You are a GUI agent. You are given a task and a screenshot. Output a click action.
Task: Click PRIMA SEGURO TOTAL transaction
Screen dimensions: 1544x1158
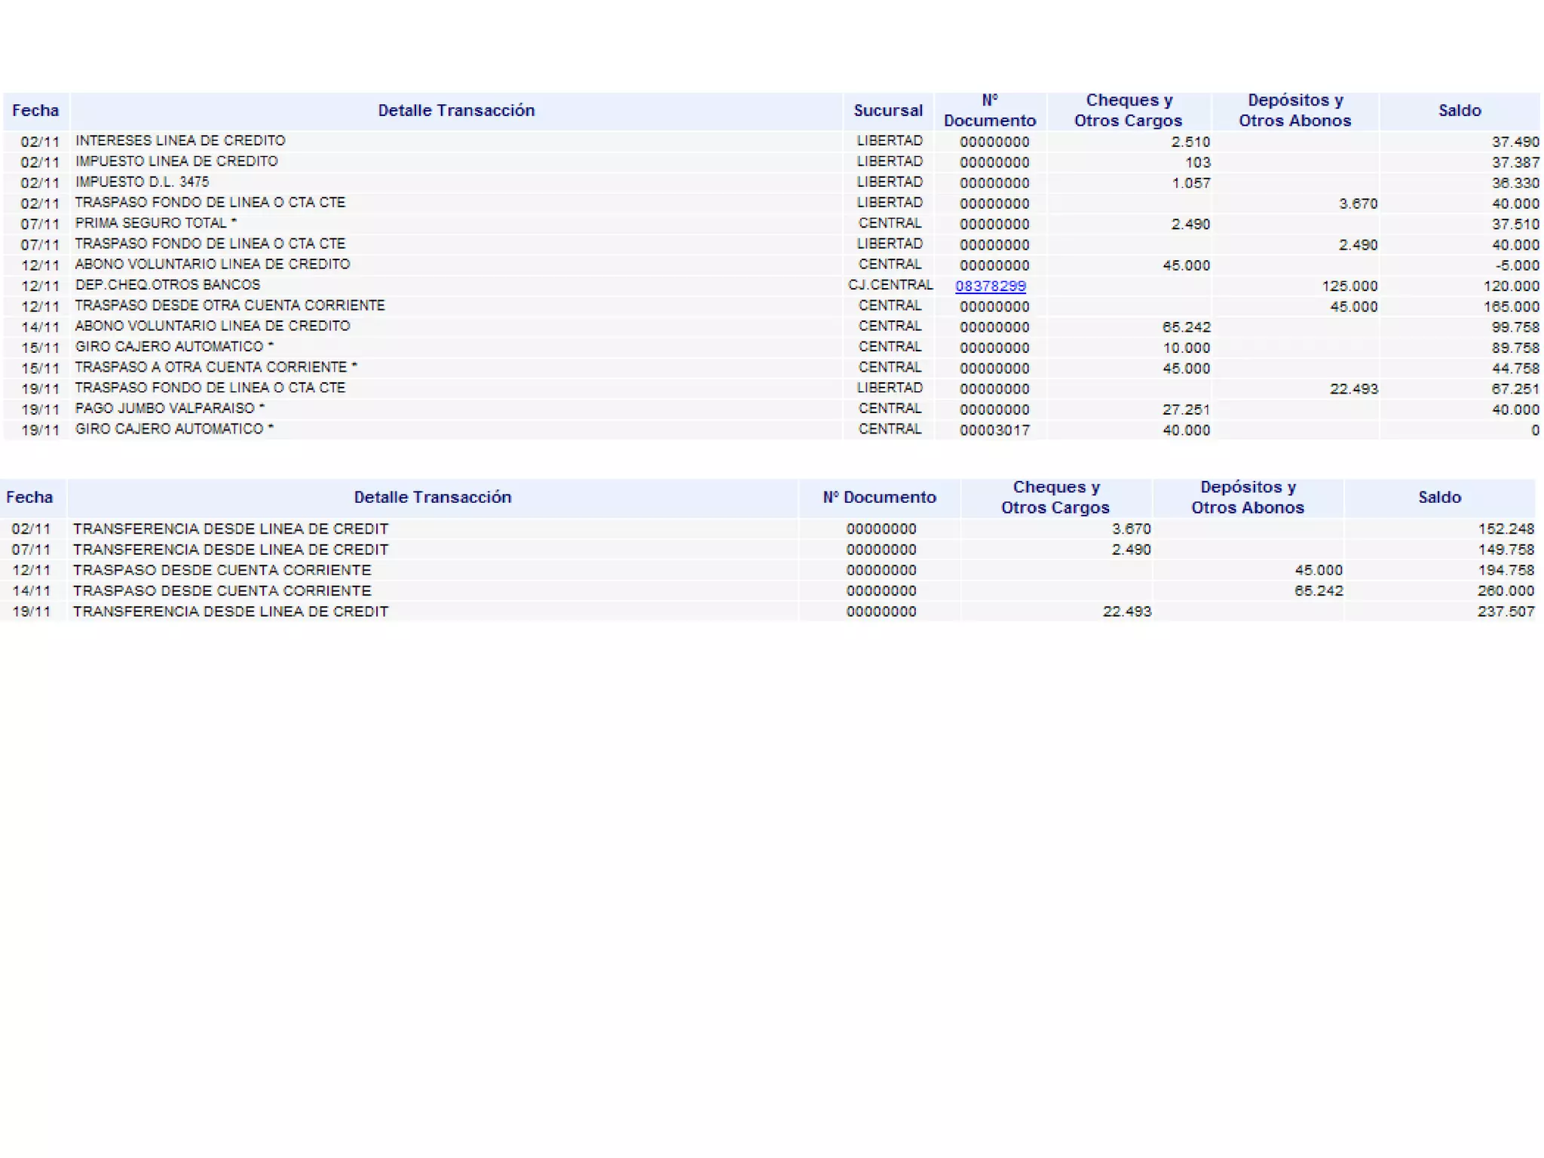pyautogui.click(x=155, y=223)
